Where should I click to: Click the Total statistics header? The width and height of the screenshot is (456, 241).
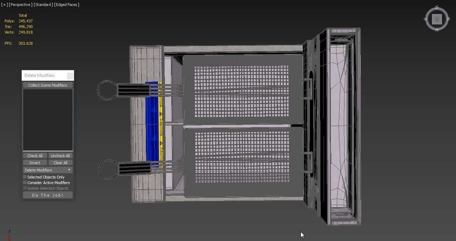[x=23, y=15]
